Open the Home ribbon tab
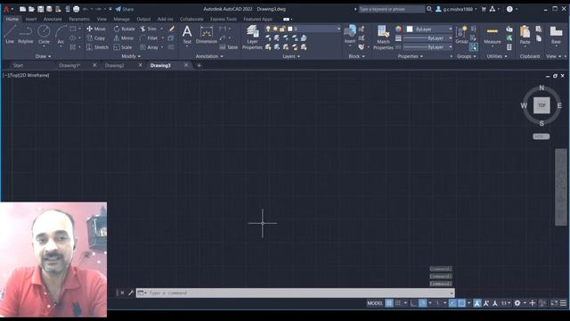This screenshot has height=321, width=570. (x=12, y=19)
